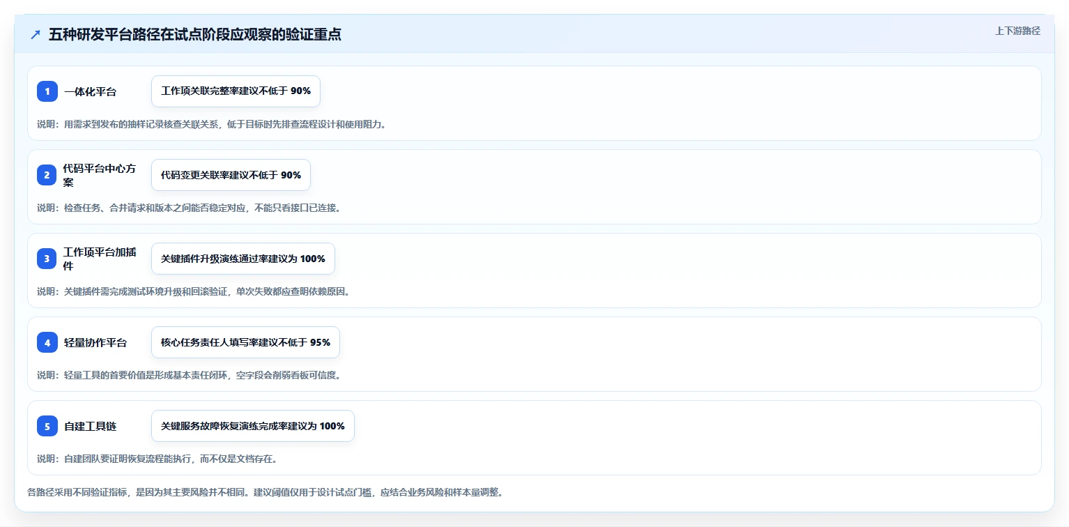Click the 一体化平台 label

(x=90, y=91)
